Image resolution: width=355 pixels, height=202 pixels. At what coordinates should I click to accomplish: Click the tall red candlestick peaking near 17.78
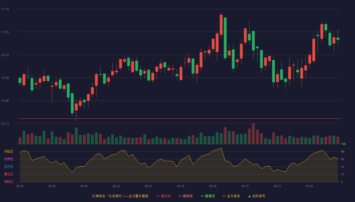[x=221, y=25]
